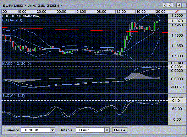
Task: Click the 1.2000 price axis value
Action: tap(177, 15)
